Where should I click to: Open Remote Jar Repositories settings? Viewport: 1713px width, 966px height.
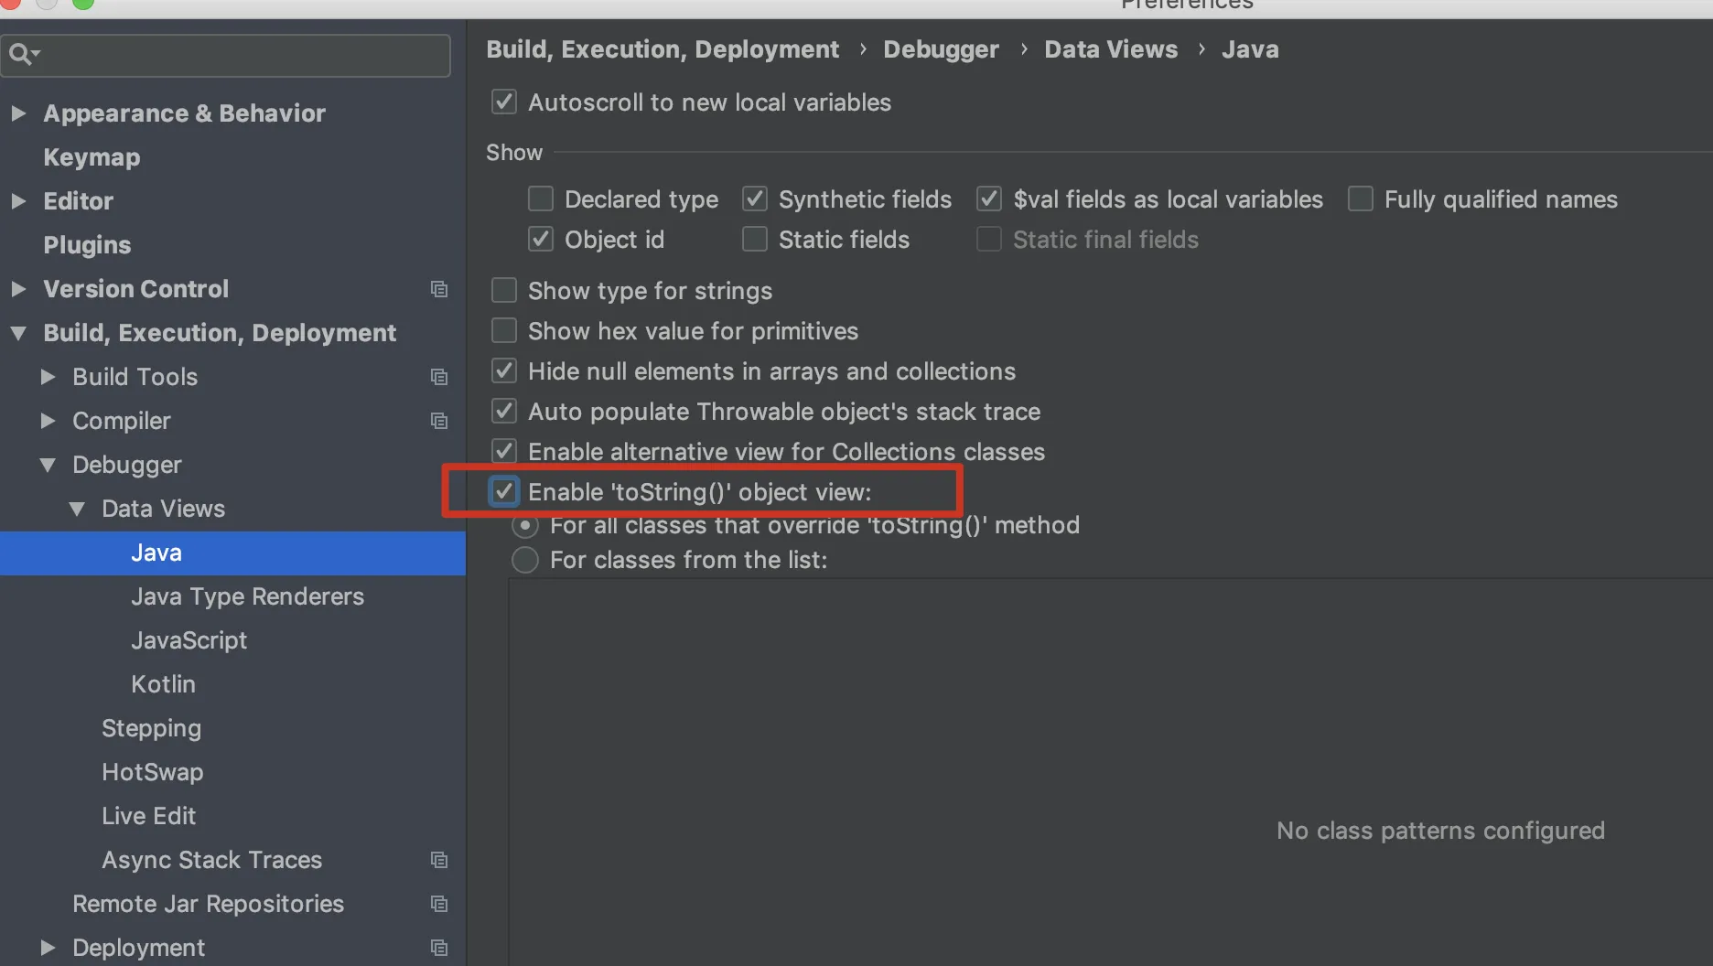pos(208,904)
